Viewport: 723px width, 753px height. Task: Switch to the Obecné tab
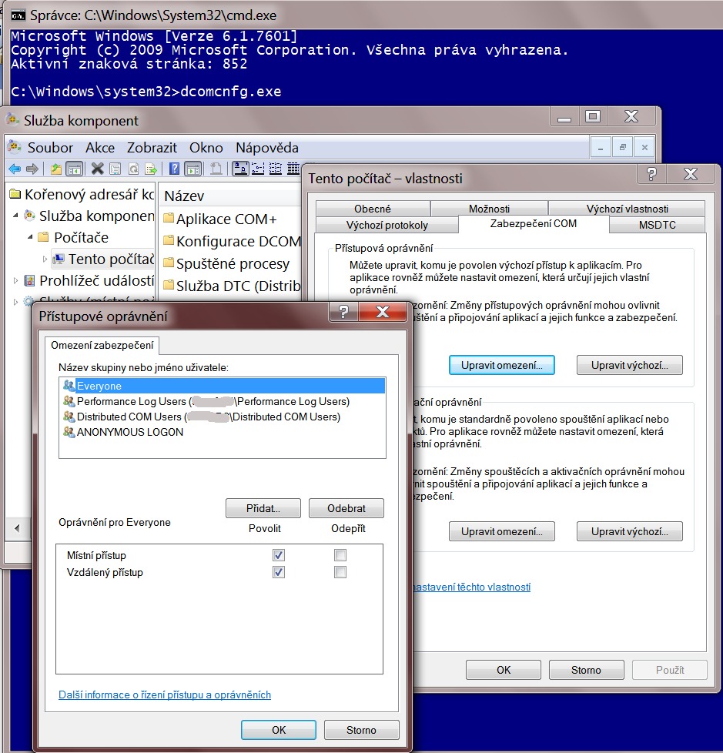[x=373, y=209]
